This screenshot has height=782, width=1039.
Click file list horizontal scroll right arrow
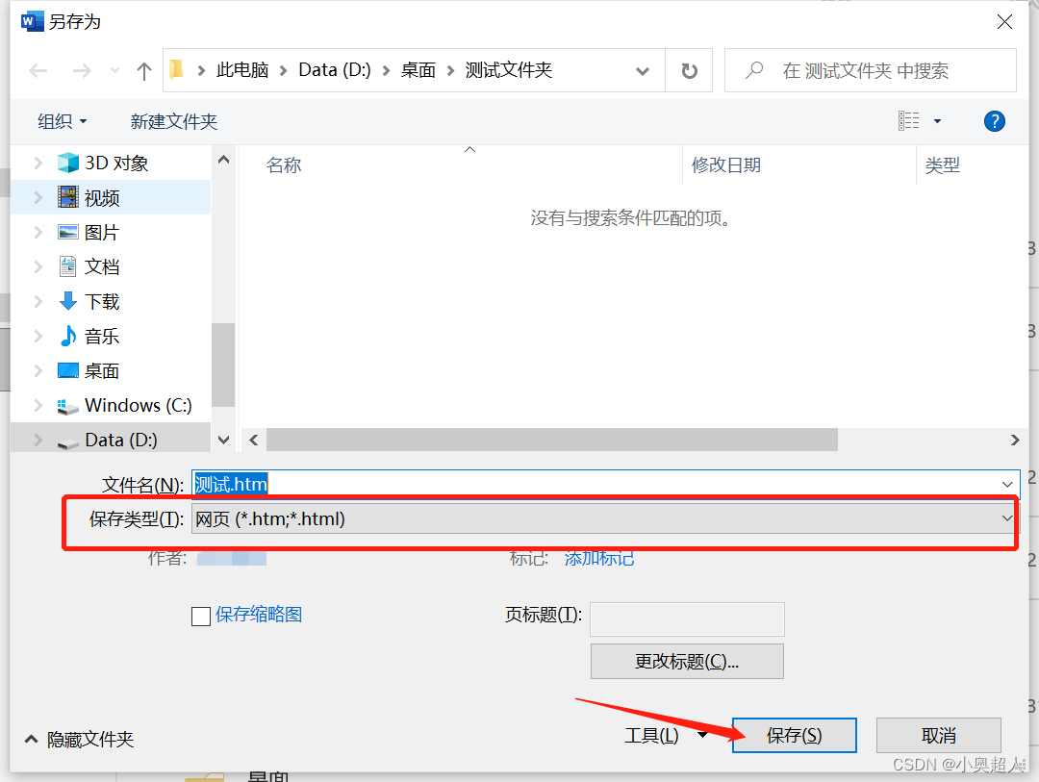click(x=1015, y=440)
